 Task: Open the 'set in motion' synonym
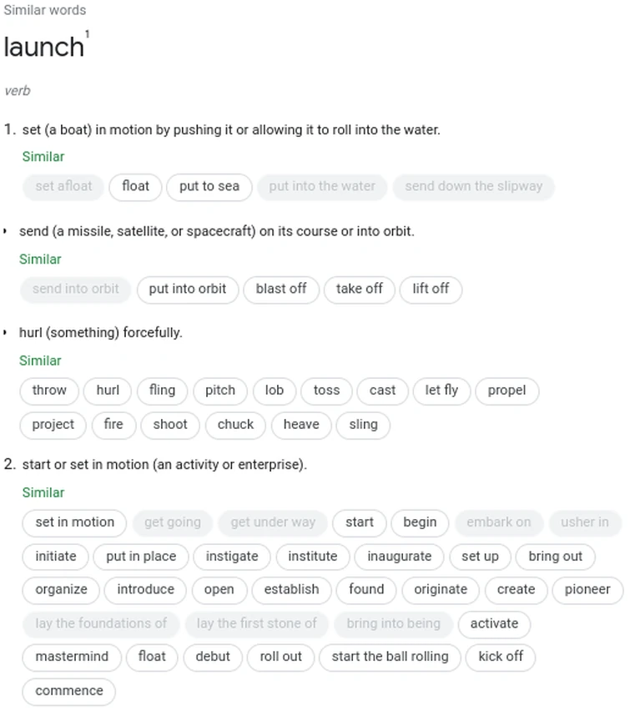pyautogui.click(x=74, y=522)
